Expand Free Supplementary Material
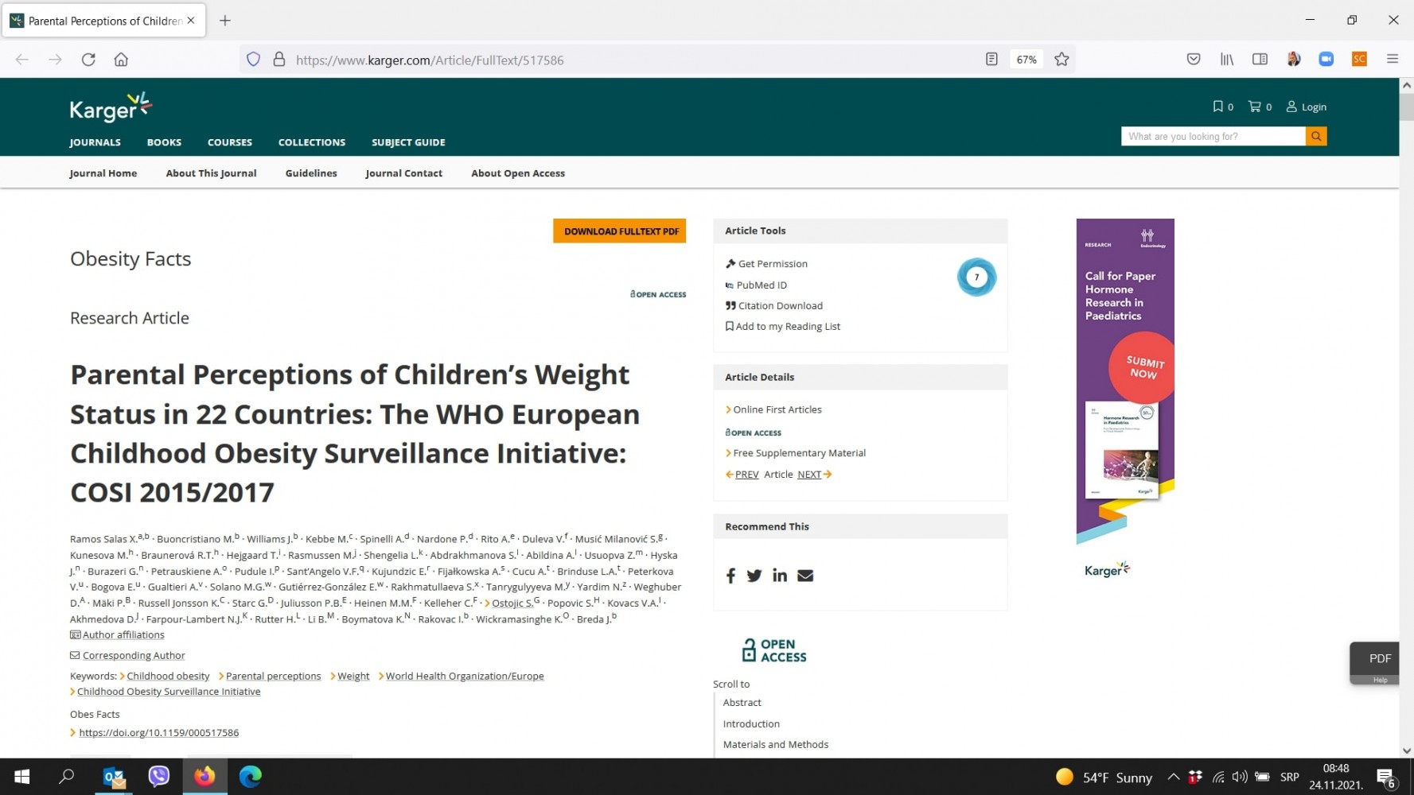Screen dimensions: 1414x795 [799, 453]
